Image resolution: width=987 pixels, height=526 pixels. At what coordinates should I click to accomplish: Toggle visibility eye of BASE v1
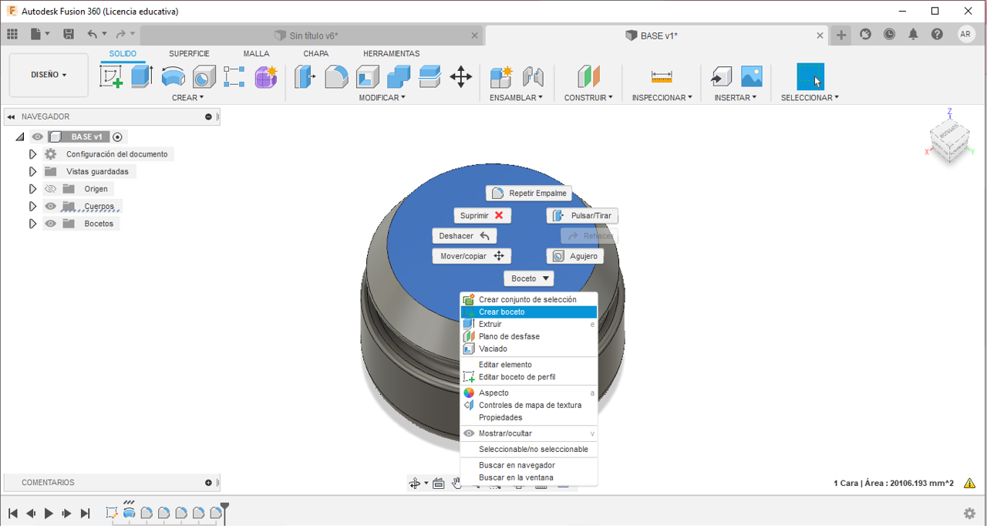(x=37, y=137)
